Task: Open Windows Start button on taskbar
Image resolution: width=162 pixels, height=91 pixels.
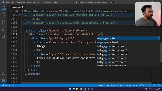Action: coord(70,89)
